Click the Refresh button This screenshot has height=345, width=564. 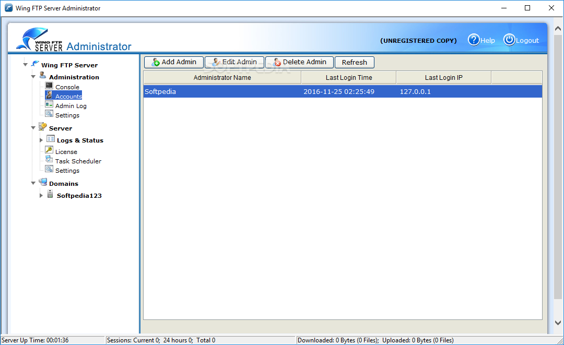354,62
